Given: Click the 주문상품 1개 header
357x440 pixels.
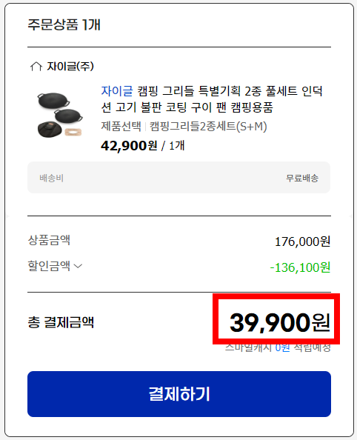Looking at the screenshot, I should coord(64,24).
